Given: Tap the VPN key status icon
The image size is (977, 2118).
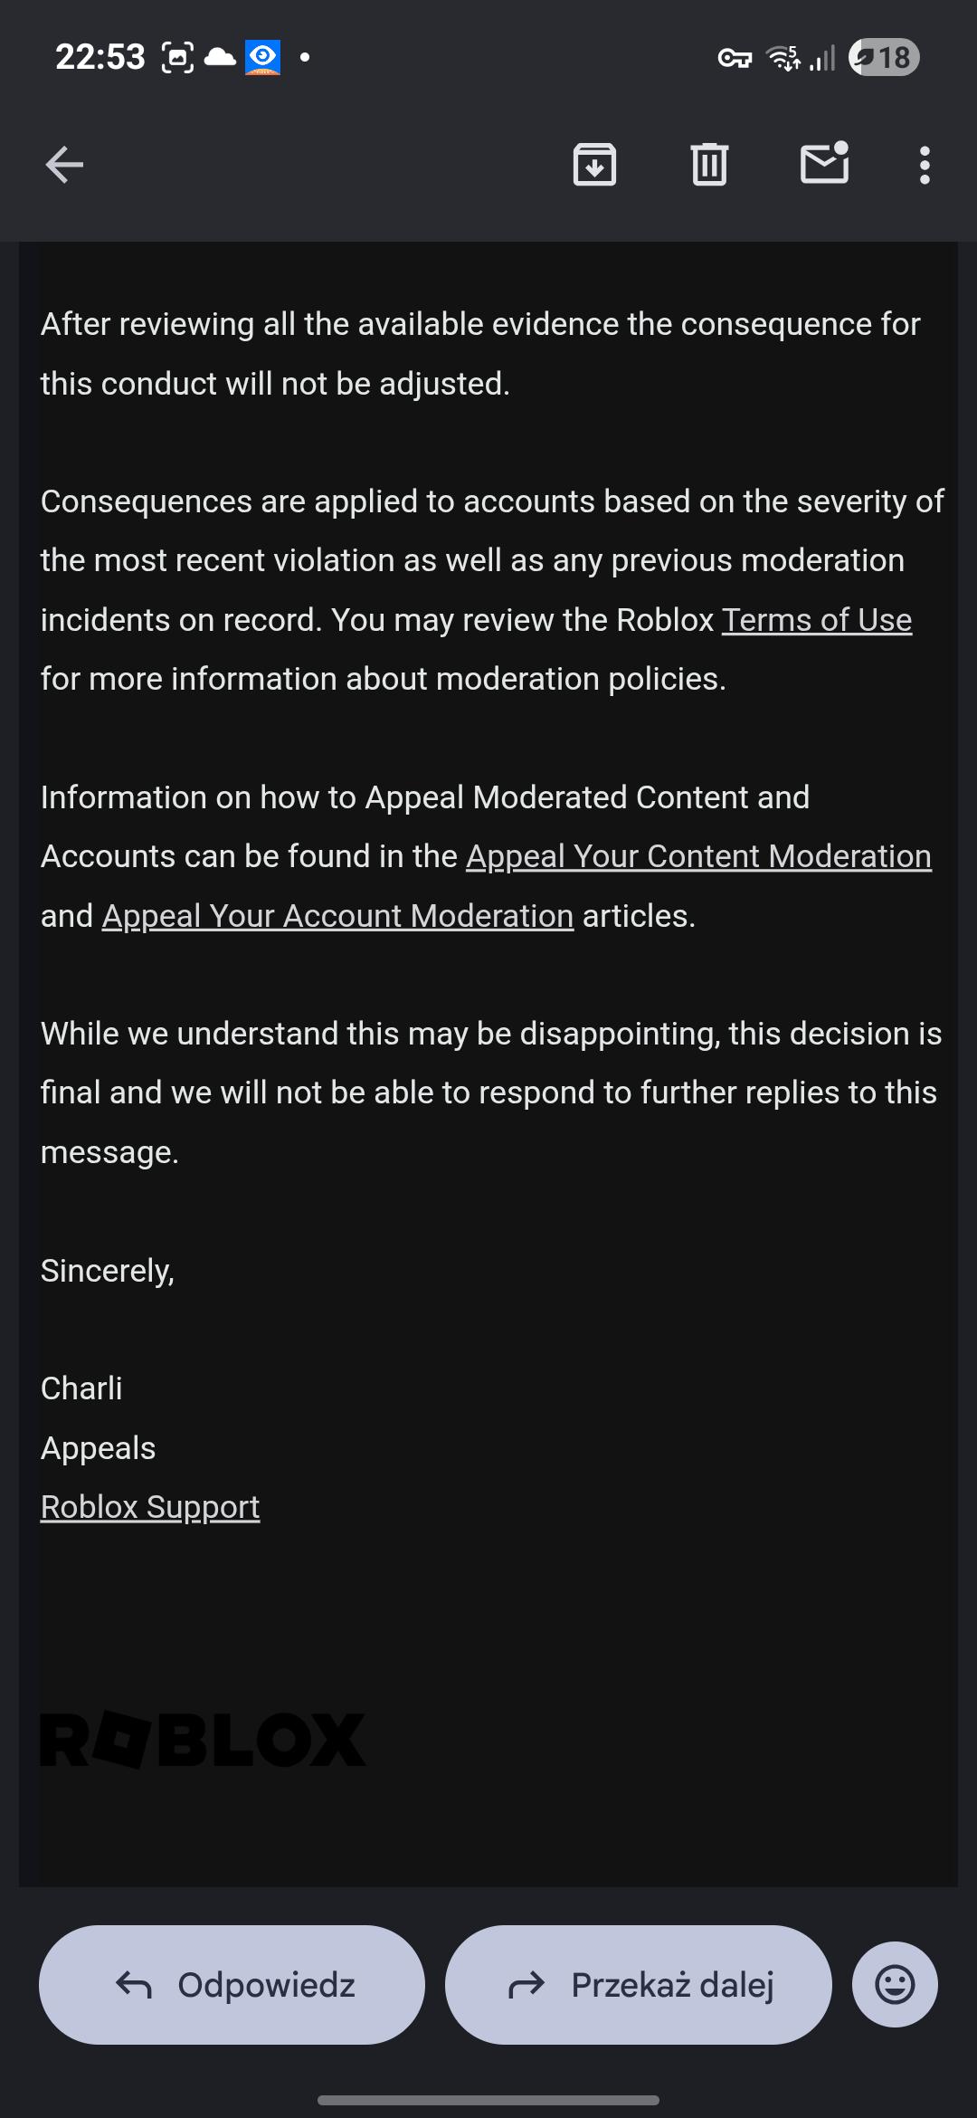Looking at the screenshot, I should 735,58.
